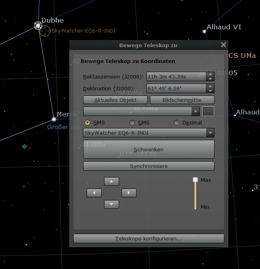260x269 pixels.
Task: Move telescope down with arrow button
Action: (112, 204)
